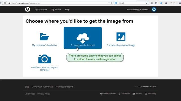The width and height of the screenshot is (181, 101).
Task: Choose A previously uploaded image option
Action: tap(121, 45)
